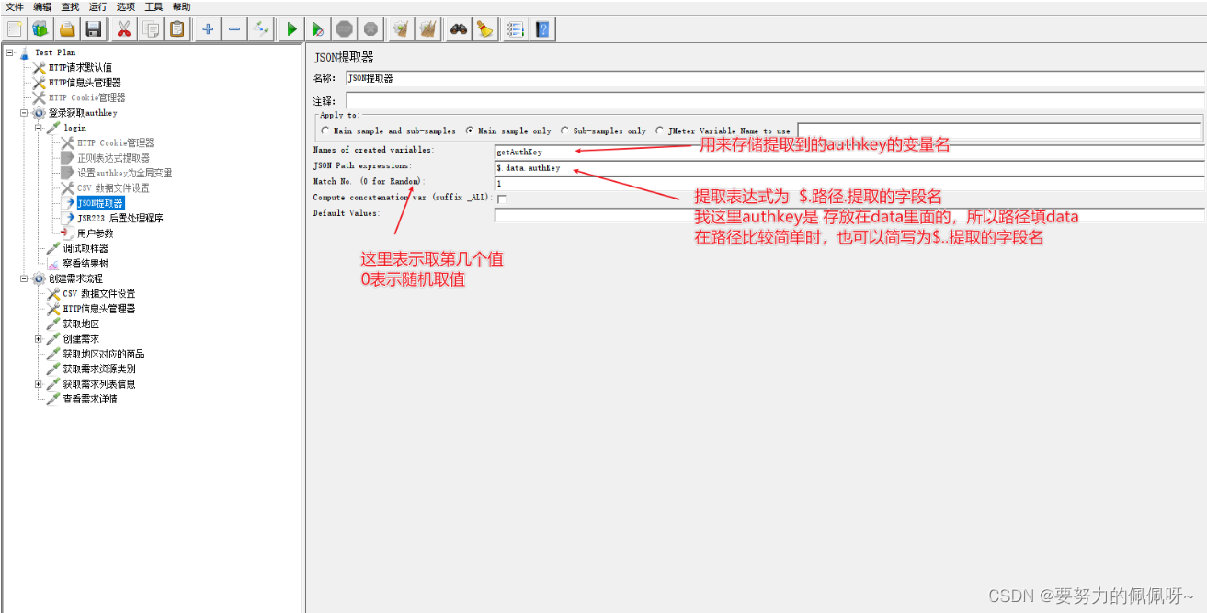Select 察看结果树 listener node

pyautogui.click(x=85, y=264)
